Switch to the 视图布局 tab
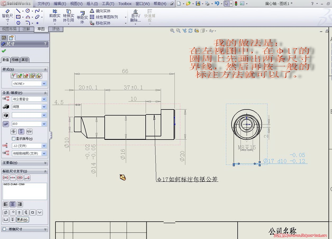Viewport: 332px width, 239px height. coord(9,29)
